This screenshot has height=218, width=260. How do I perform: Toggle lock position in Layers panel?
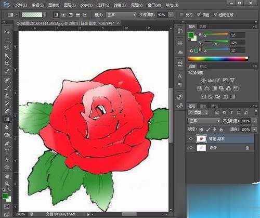214,130
